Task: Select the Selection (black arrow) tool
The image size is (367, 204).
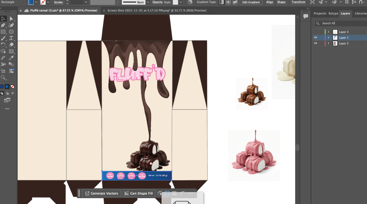Action: pyautogui.click(x=3, y=19)
